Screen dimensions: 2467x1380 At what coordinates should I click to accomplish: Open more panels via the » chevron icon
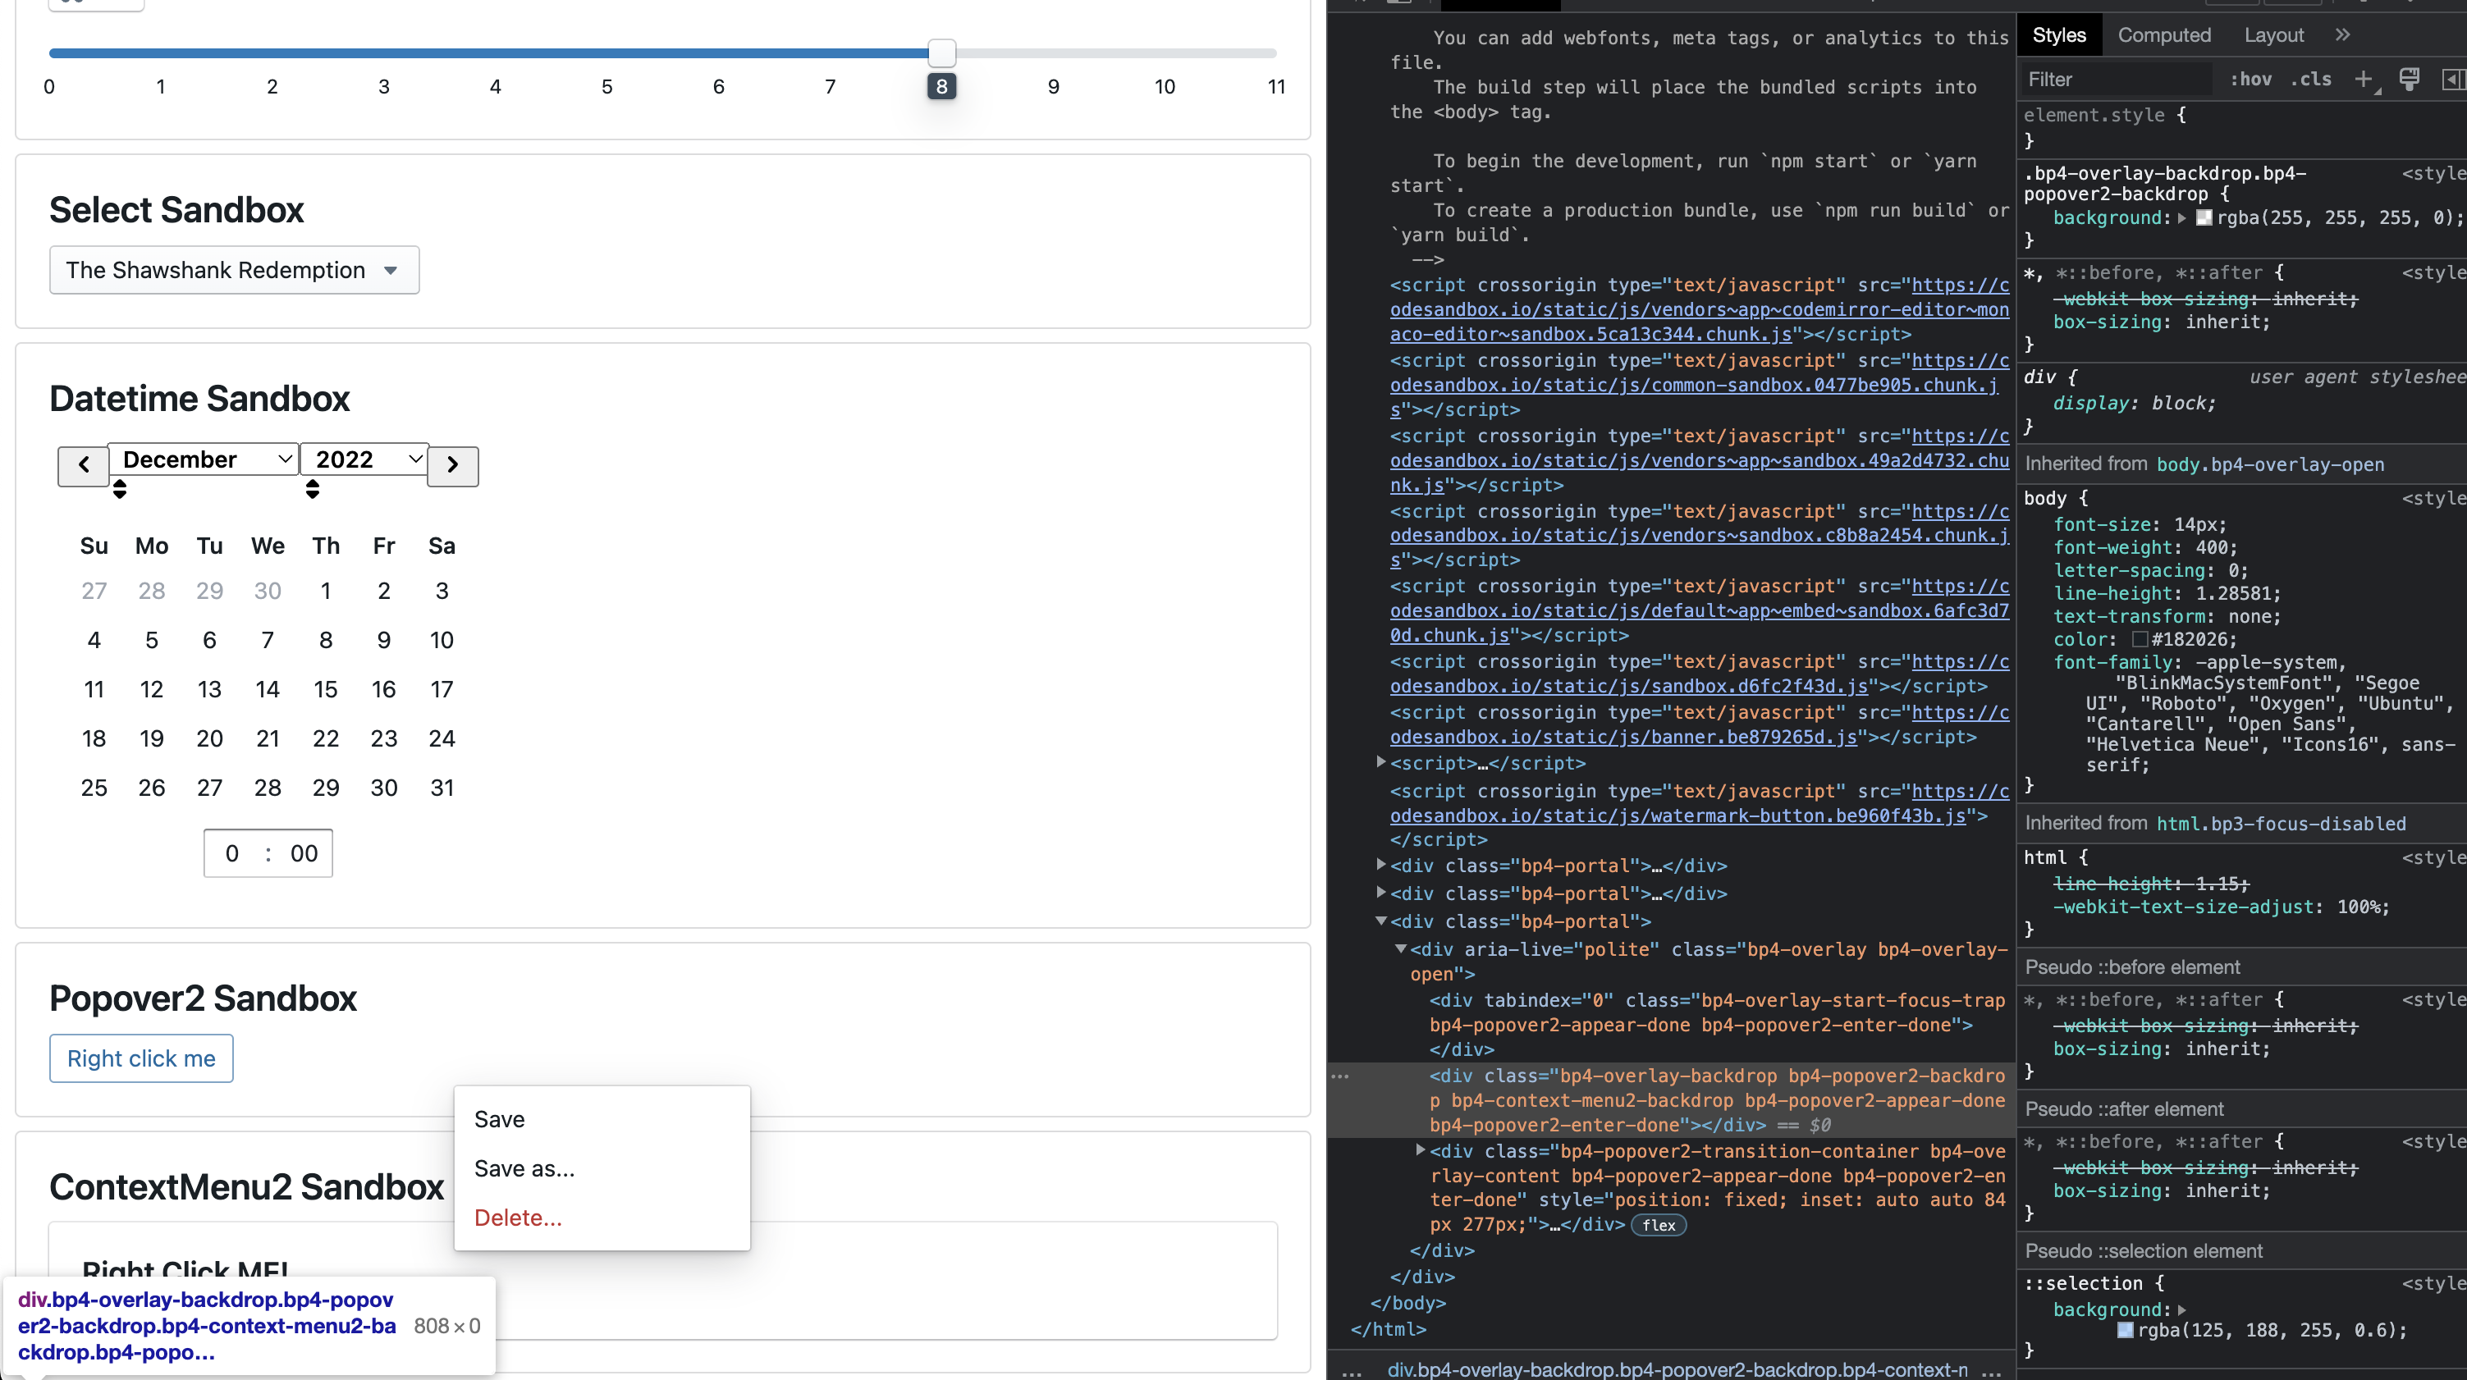pyautogui.click(x=2342, y=34)
